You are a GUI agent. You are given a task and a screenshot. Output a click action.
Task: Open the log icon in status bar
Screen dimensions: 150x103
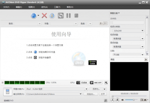click(105, 100)
